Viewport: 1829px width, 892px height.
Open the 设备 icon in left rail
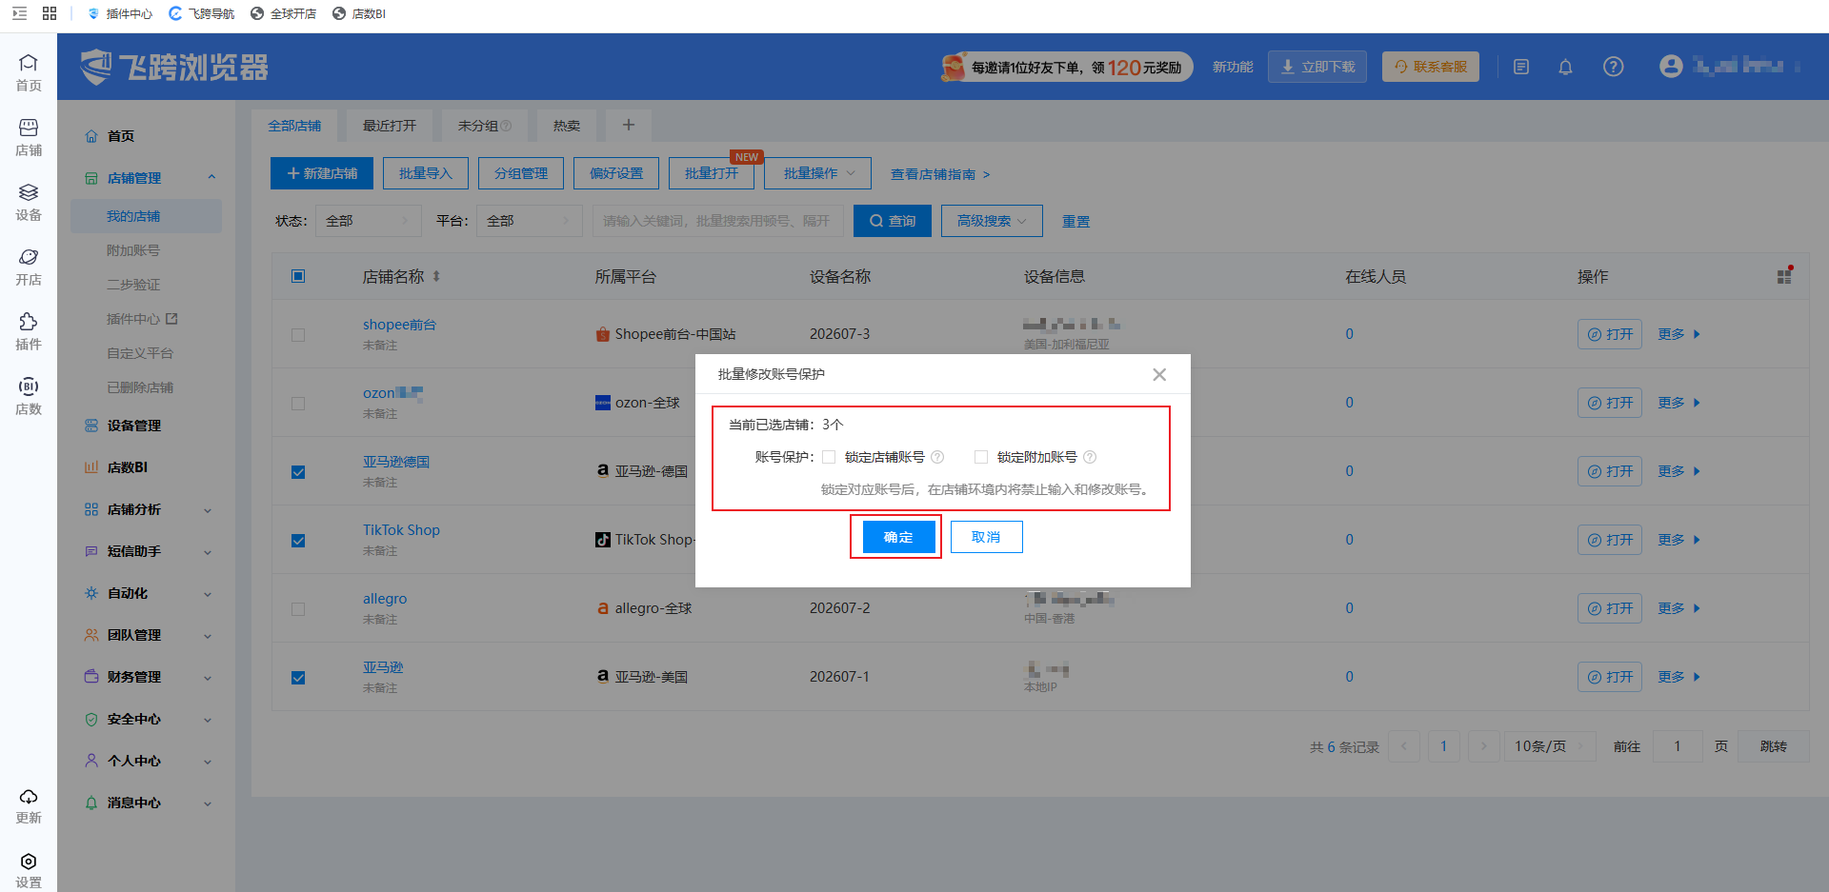click(x=29, y=202)
